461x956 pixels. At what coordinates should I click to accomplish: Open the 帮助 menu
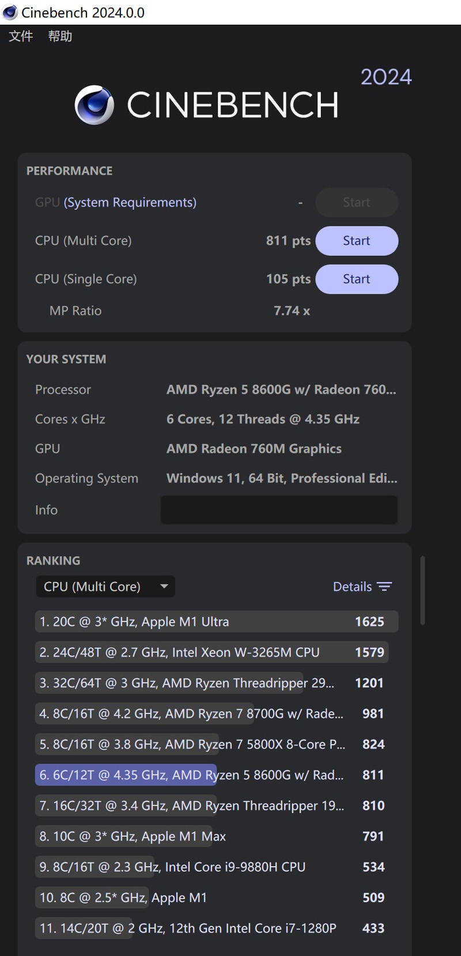click(x=60, y=36)
